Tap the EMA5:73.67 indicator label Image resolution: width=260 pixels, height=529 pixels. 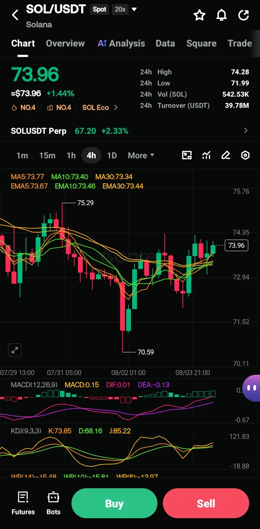pos(29,186)
